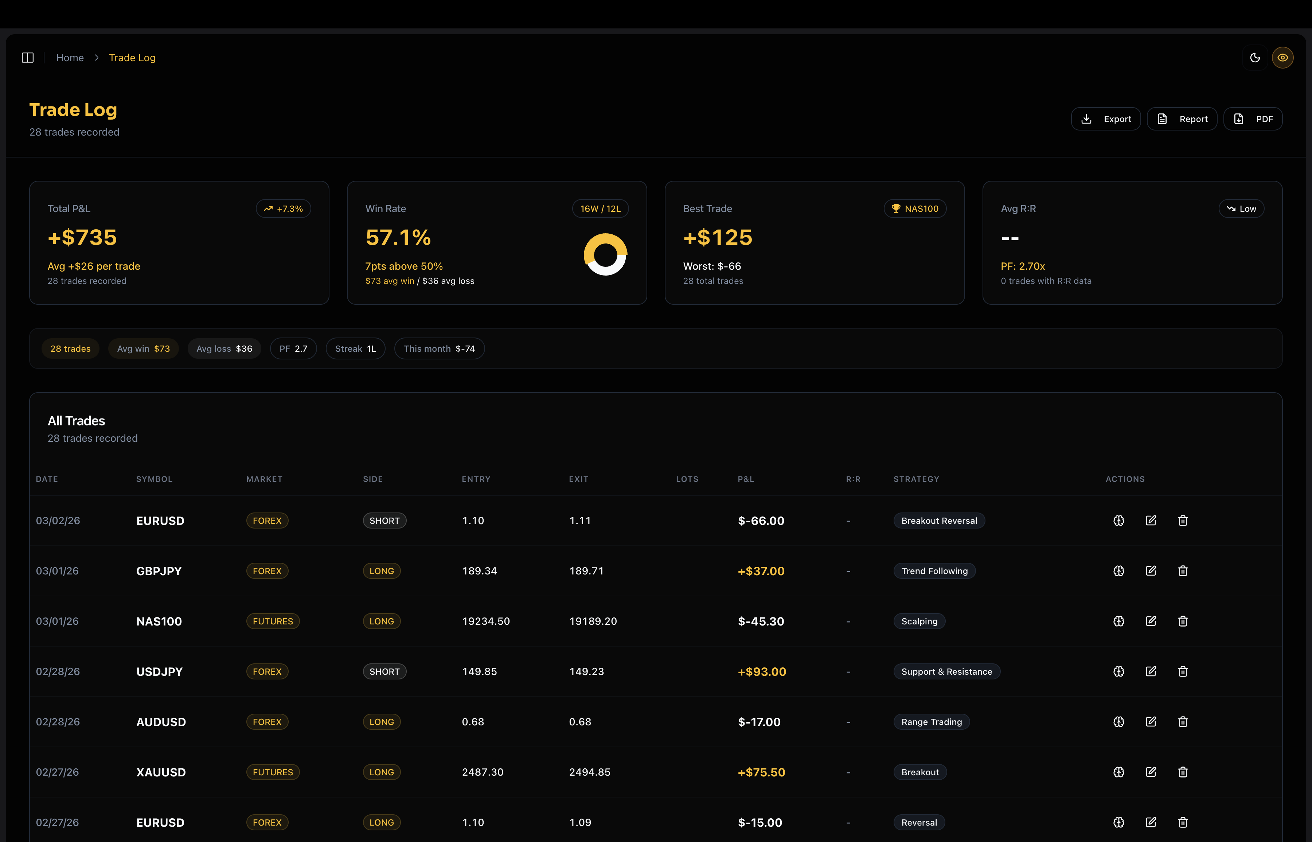Open AI insights for the USDJPY trade
Viewport: 1312px width, 842px height.
point(1118,671)
